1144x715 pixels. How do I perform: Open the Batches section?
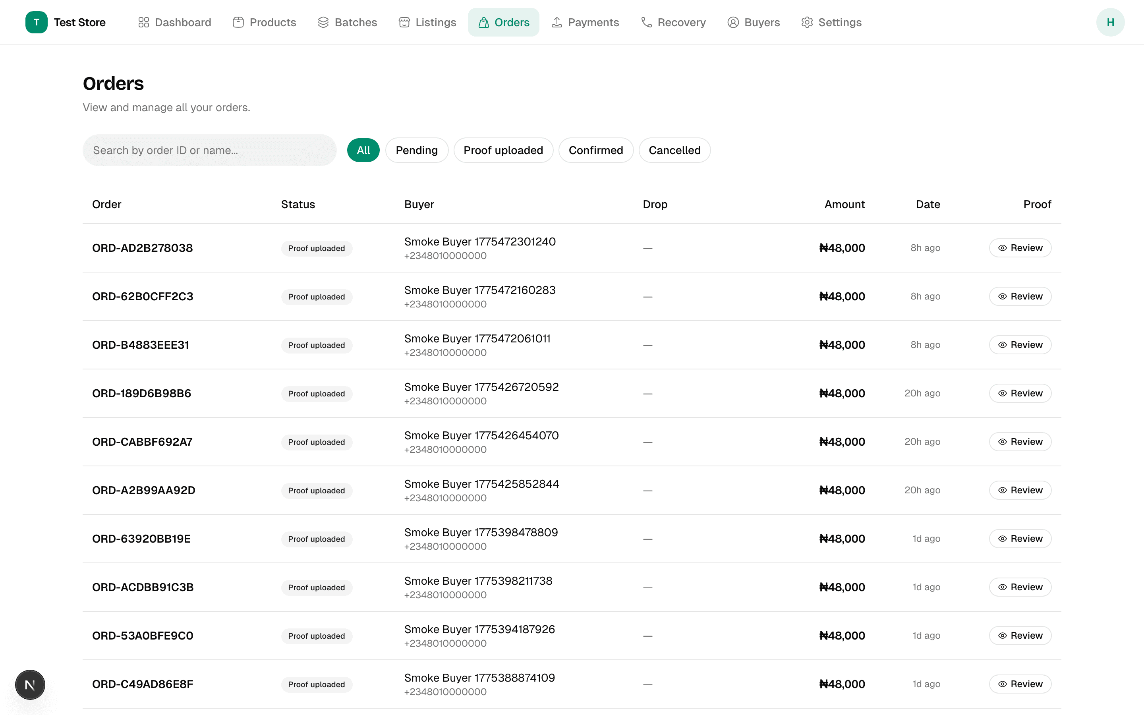tap(347, 22)
